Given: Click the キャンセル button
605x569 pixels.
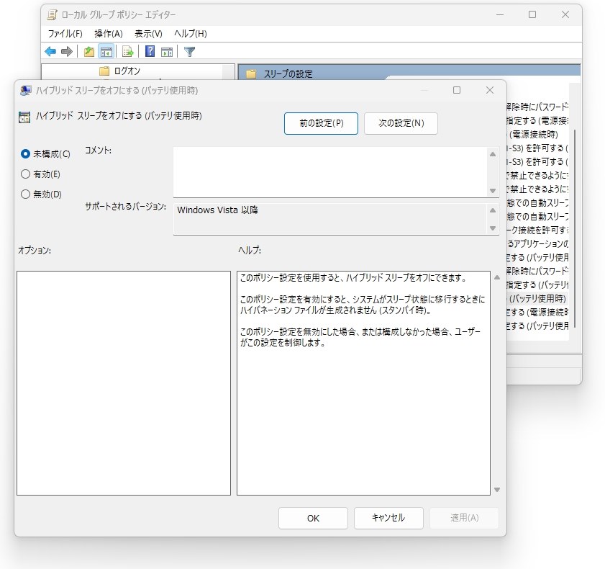Looking at the screenshot, I should tap(388, 518).
